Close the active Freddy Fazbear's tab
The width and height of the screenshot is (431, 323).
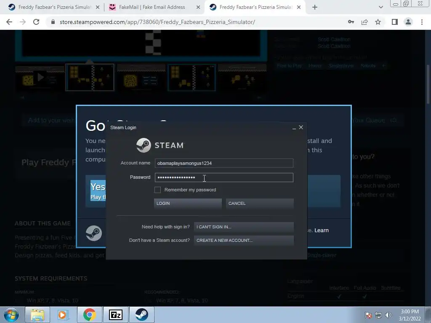pyautogui.click(x=299, y=7)
